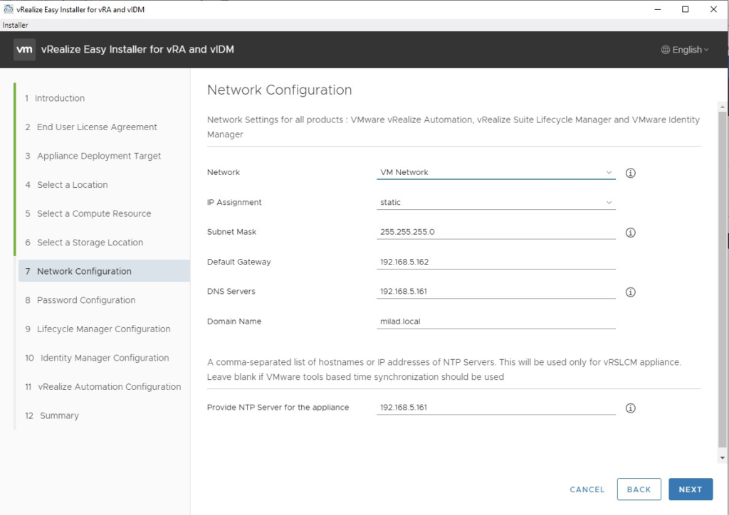Click the IP Assignment label

pyautogui.click(x=234, y=203)
